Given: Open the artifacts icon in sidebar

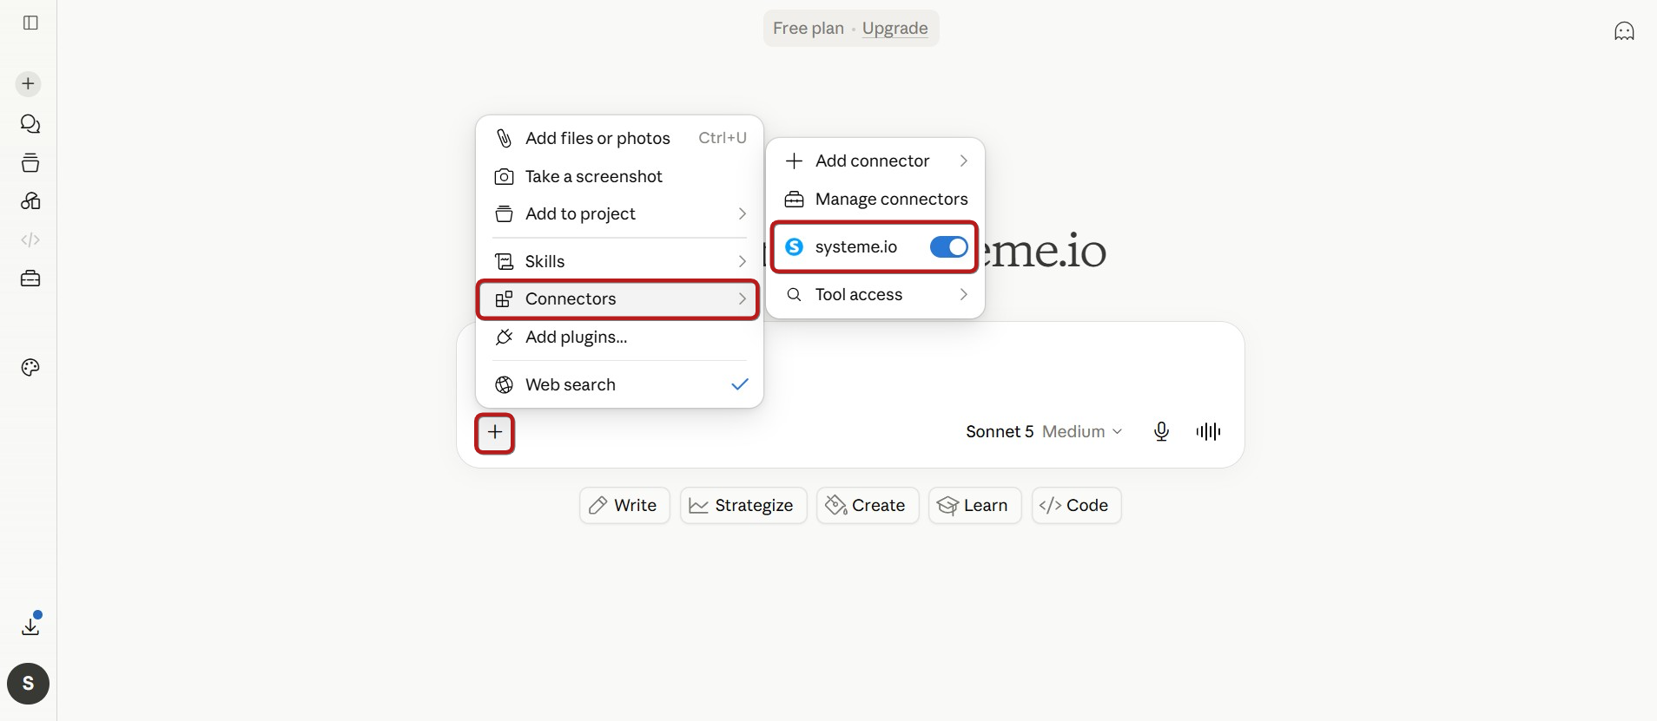Looking at the screenshot, I should click(x=30, y=201).
